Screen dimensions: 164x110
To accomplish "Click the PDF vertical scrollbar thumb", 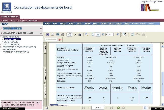I will pos(162,84).
